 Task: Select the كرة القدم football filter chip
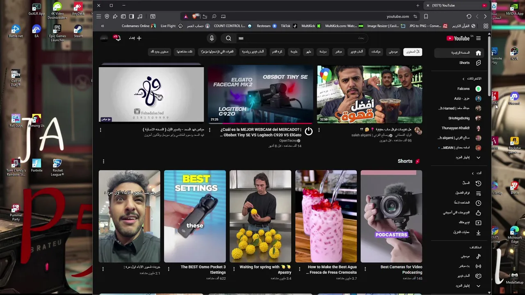pyautogui.click(x=277, y=52)
